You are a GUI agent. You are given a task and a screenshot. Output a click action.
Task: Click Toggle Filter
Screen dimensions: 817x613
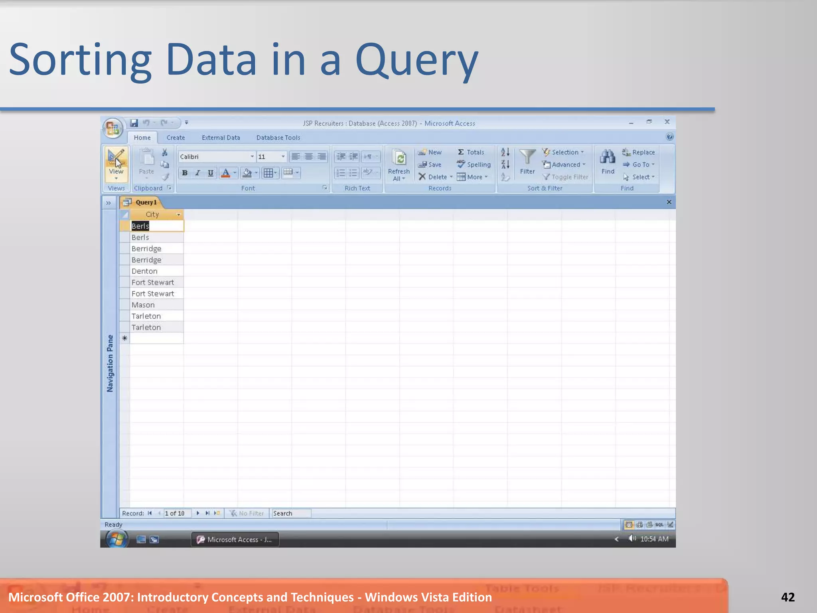click(565, 177)
